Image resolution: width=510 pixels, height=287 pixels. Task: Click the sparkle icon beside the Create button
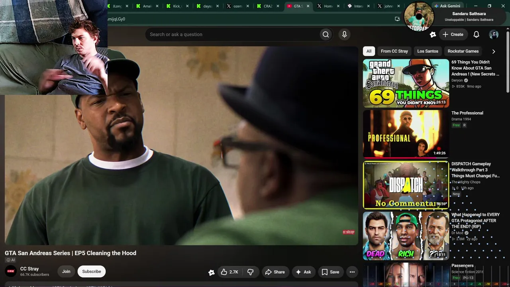tap(433, 34)
